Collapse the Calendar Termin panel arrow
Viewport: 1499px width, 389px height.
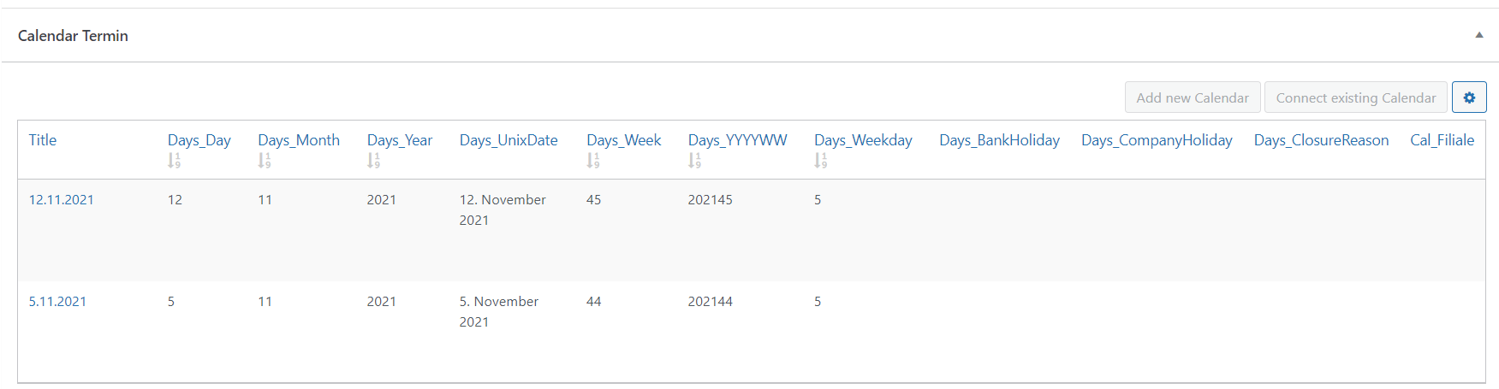1478,35
